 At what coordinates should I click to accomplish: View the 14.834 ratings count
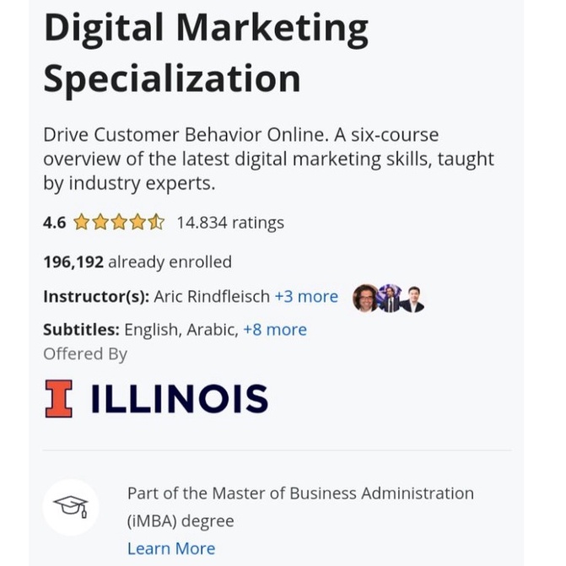click(x=230, y=223)
